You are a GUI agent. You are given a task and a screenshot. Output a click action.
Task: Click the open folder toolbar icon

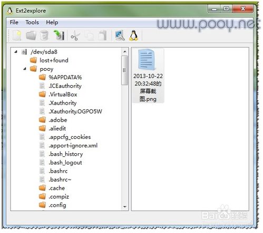point(31,35)
